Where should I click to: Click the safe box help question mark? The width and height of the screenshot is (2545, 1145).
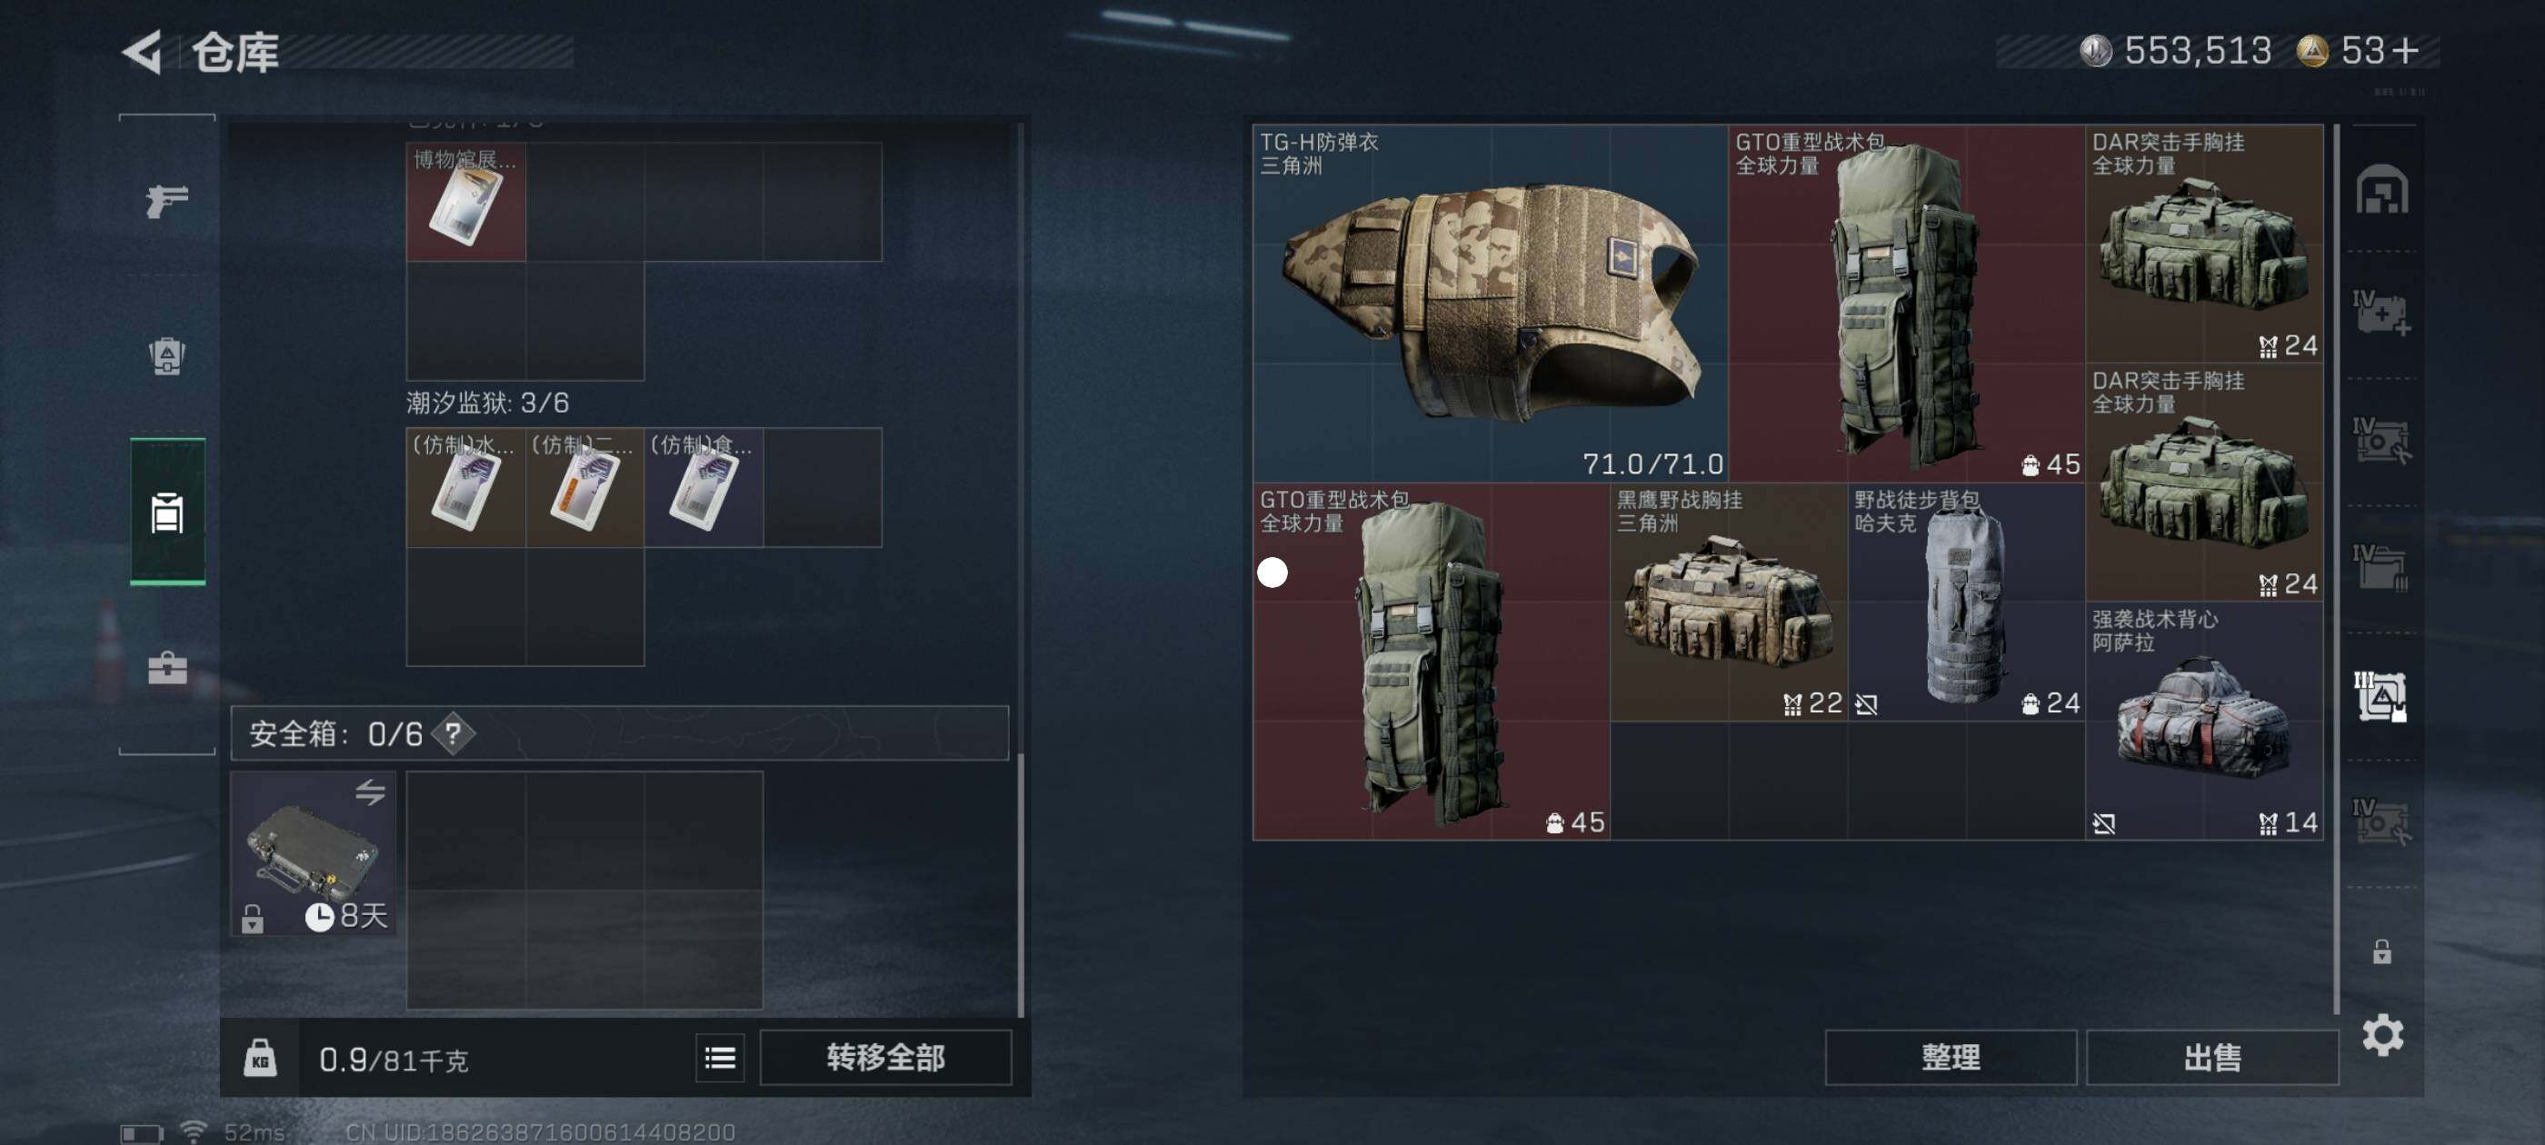click(454, 734)
